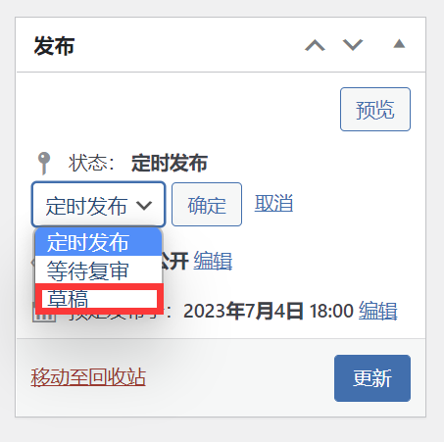Click the 预览 preview button

point(375,109)
